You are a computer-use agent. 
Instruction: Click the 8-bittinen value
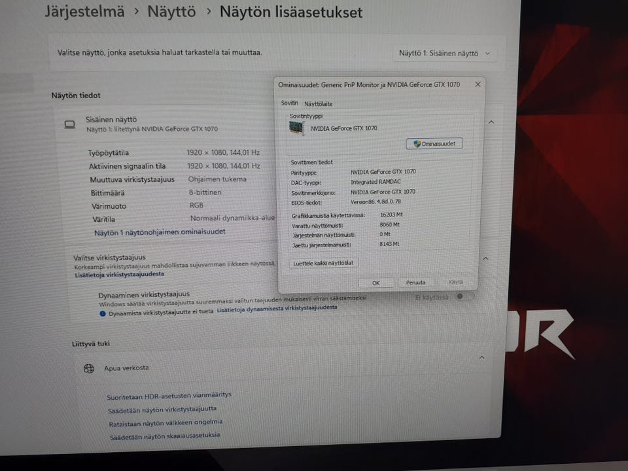pyautogui.click(x=205, y=192)
